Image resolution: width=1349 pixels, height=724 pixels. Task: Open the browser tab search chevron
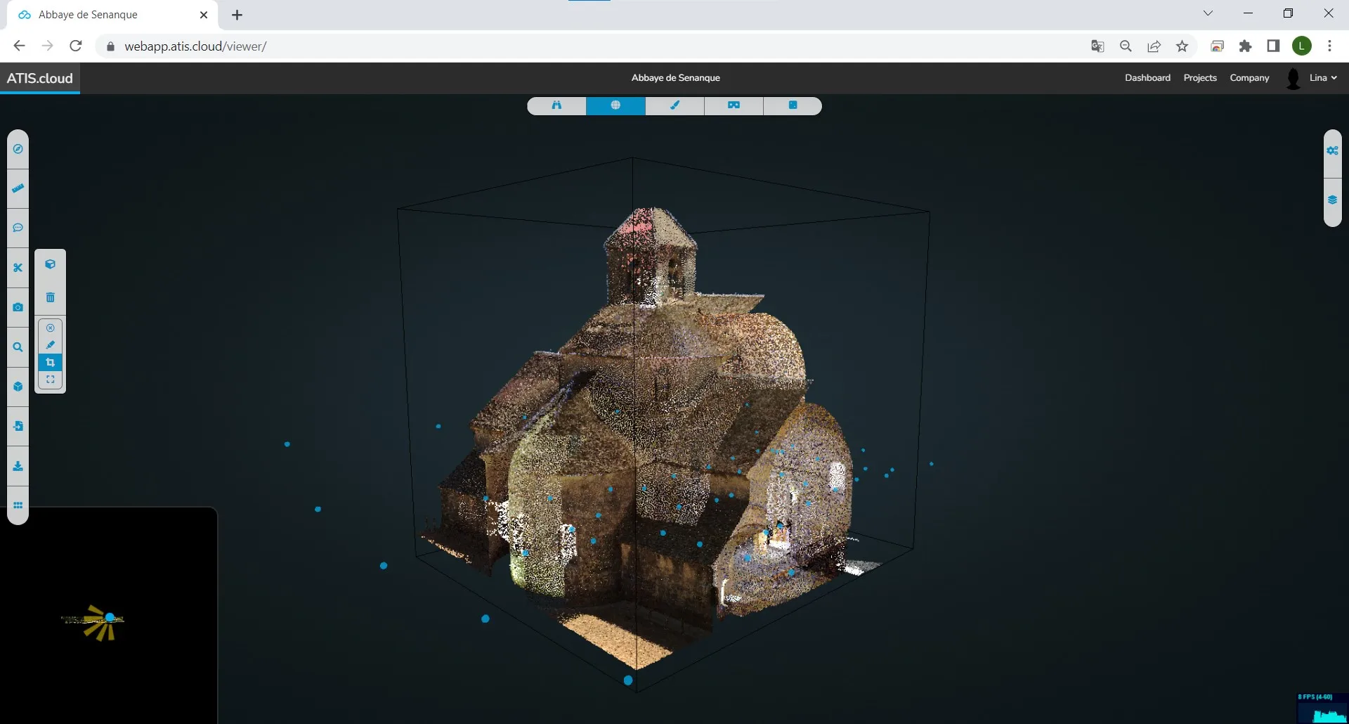pyautogui.click(x=1208, y=13)
